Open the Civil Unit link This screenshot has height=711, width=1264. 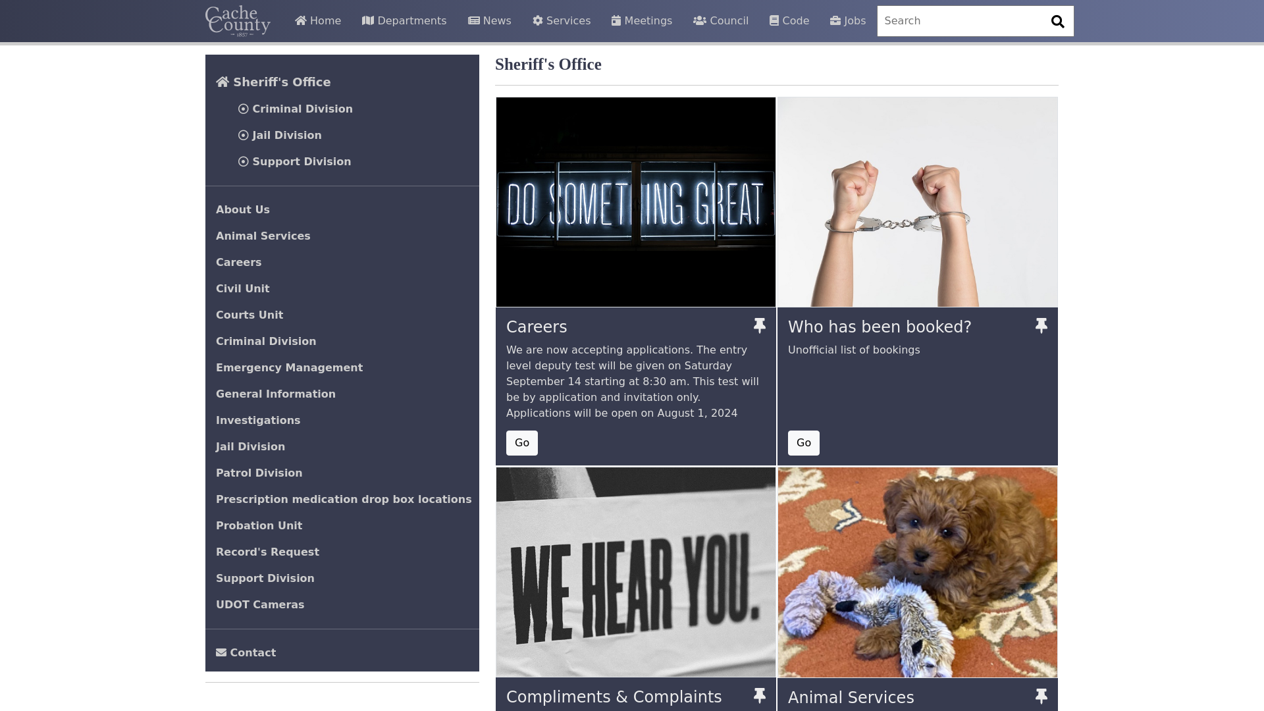(x=243, y=288)
